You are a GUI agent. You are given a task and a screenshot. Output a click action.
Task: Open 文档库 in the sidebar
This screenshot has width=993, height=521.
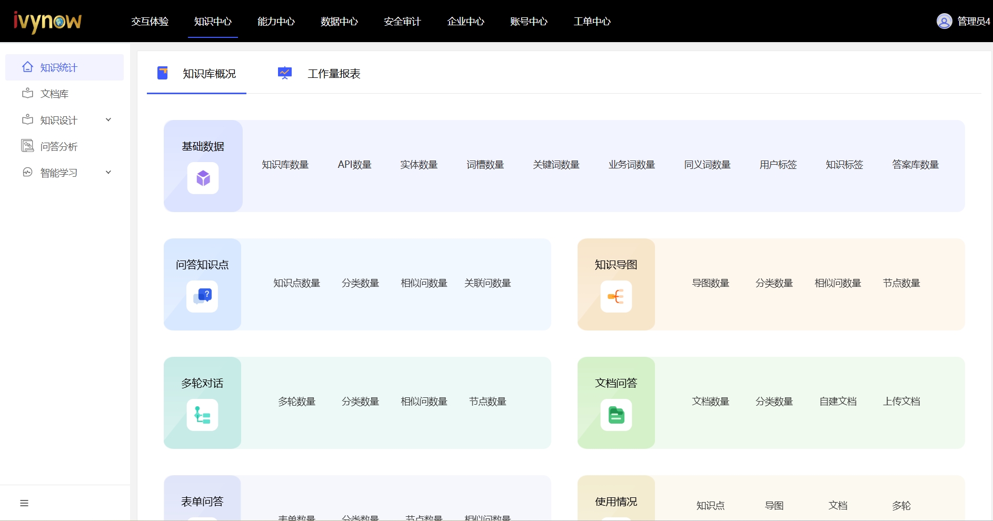pyautogui.click(x=64, y=94)
